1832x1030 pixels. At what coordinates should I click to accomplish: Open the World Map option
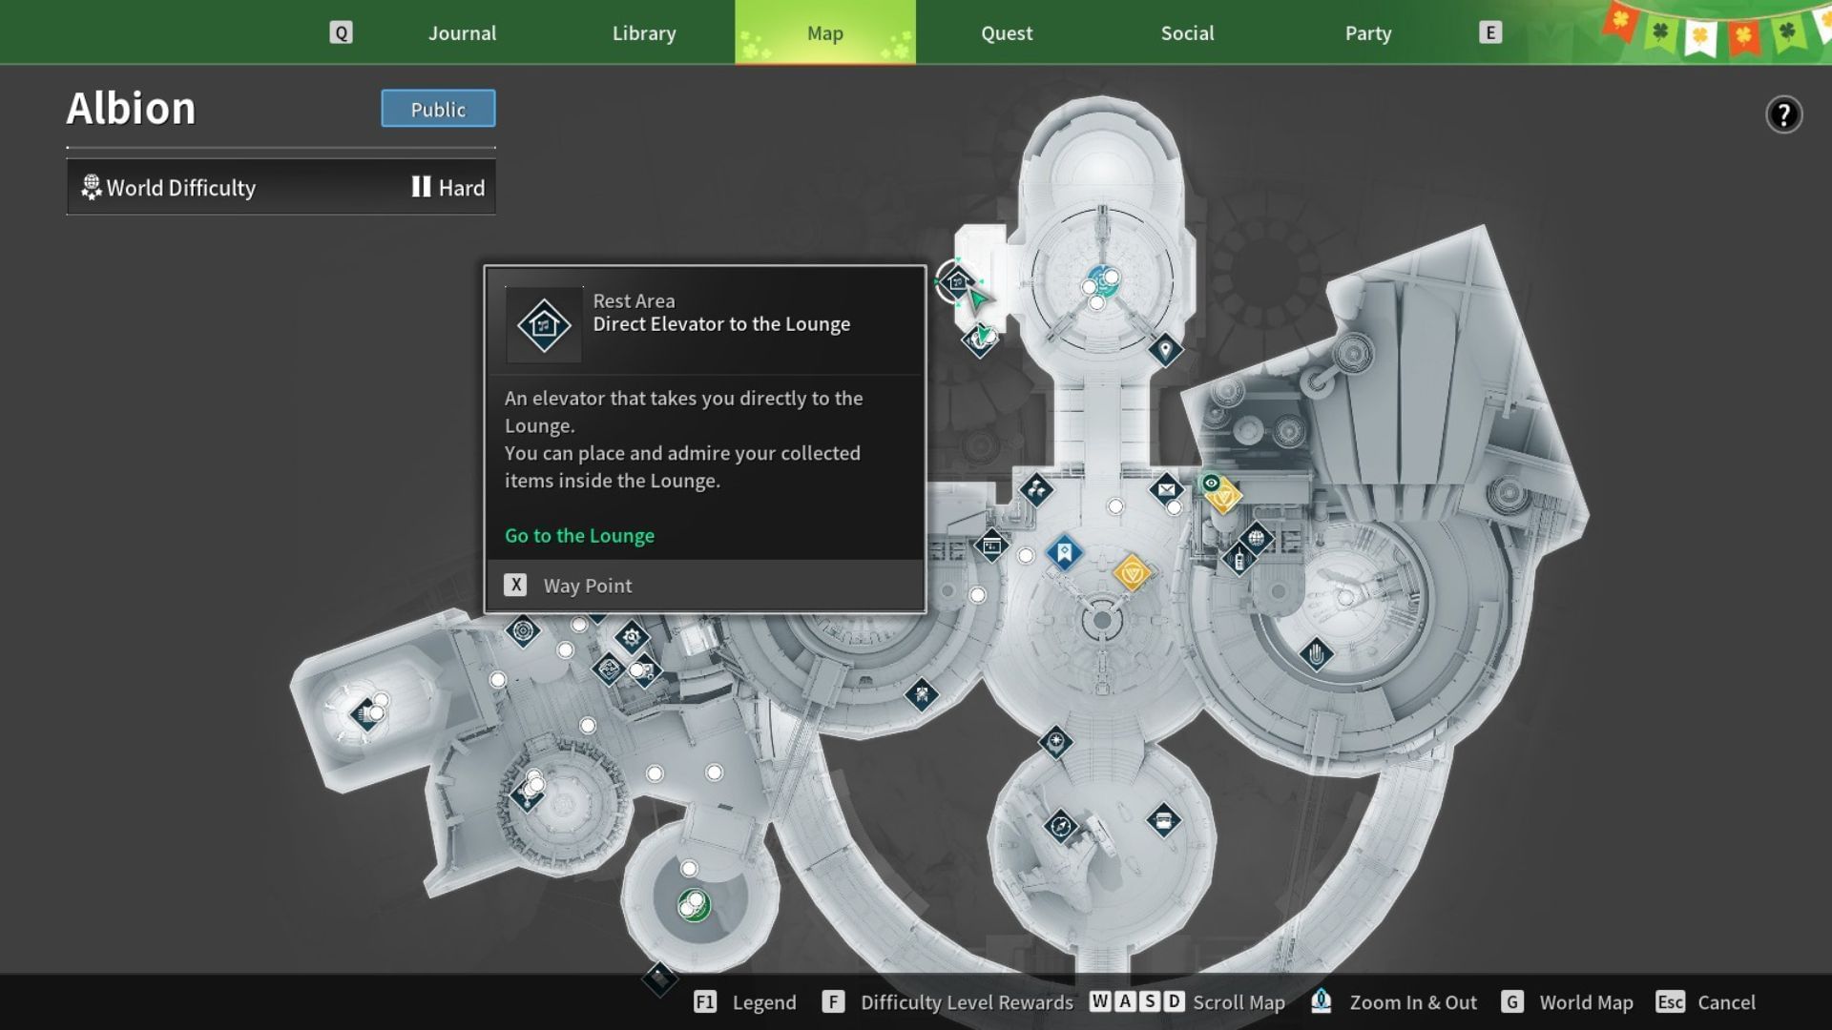pyautogui.click(x=1585, y=1002)
